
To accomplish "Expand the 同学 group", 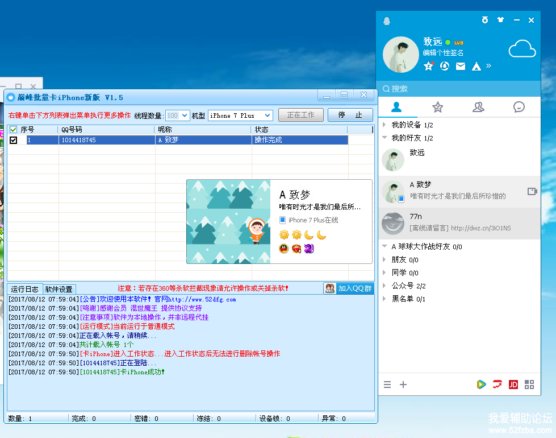I will 384,272.
